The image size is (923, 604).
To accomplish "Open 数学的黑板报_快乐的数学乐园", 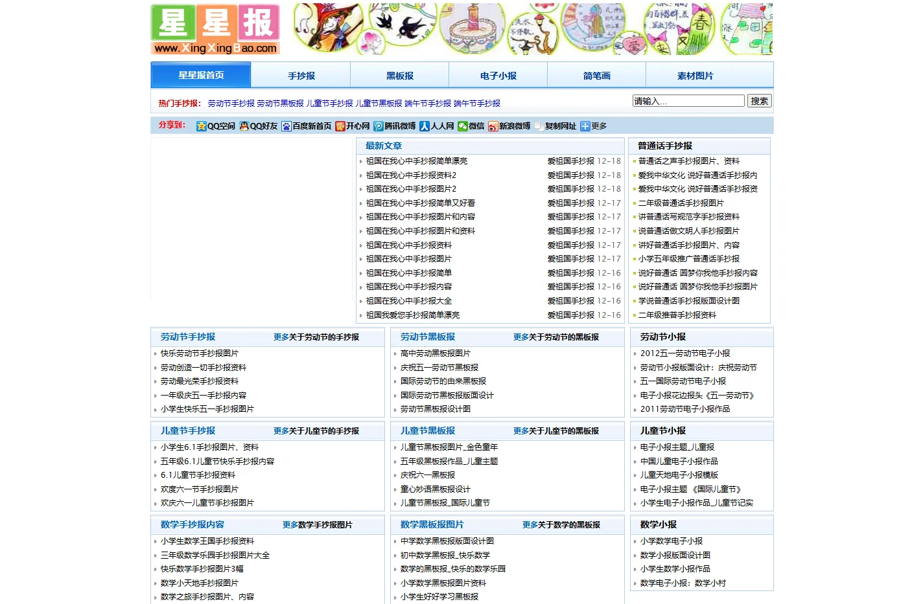I will (453, 569).
